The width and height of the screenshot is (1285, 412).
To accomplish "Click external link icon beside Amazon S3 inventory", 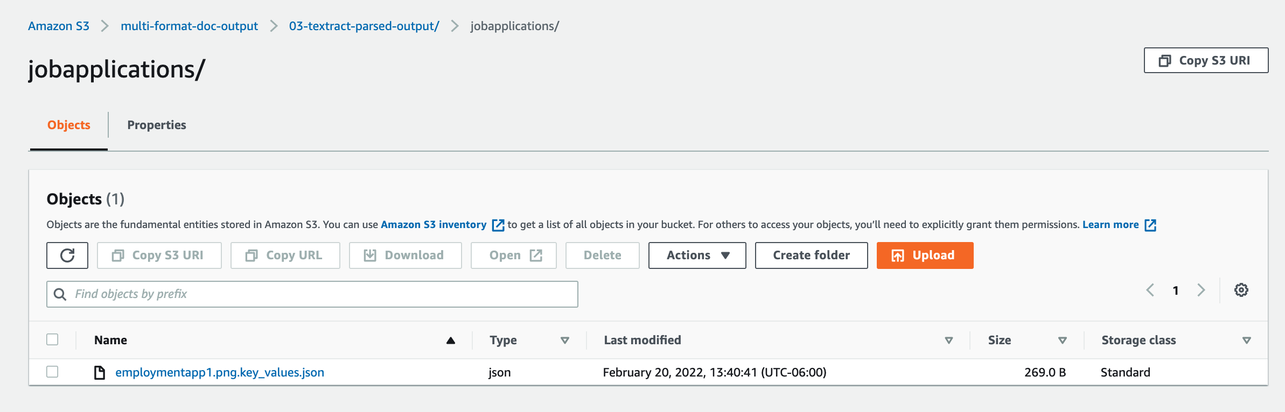I will tap(498, 225).
